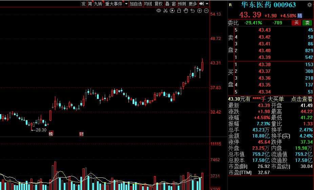This screenshot has width=314, height=190.
Task: Click the 财 marker on the chart
Action: point(81,134)
